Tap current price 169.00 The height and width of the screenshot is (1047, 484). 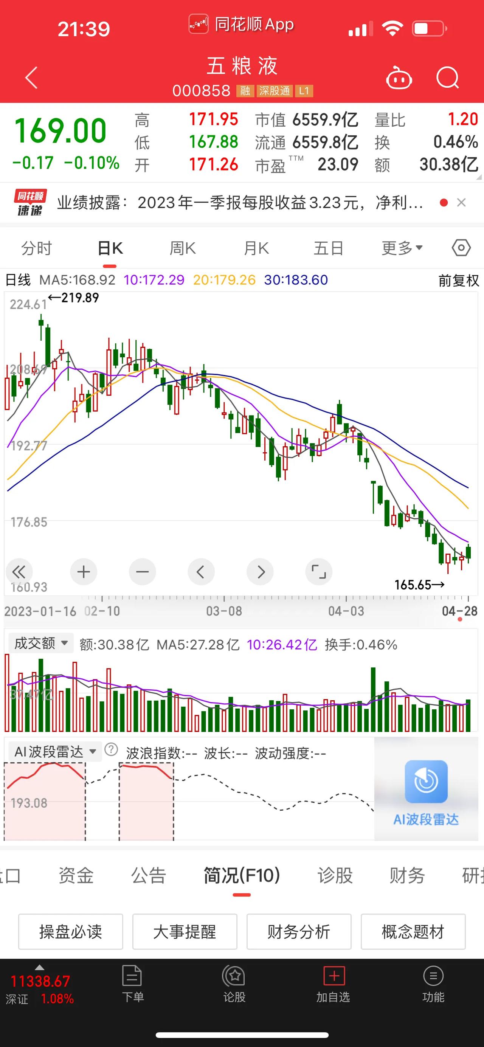point(60,131)
